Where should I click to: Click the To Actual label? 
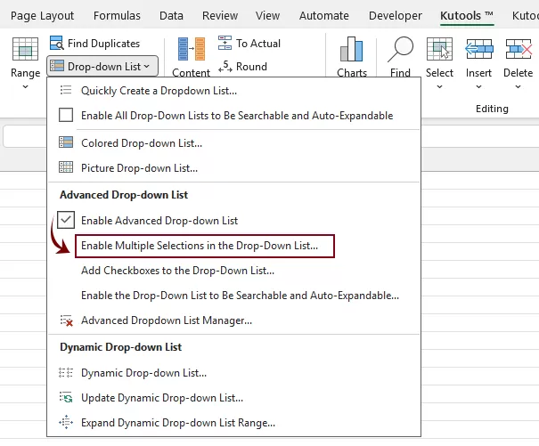[x=258, y=44]
